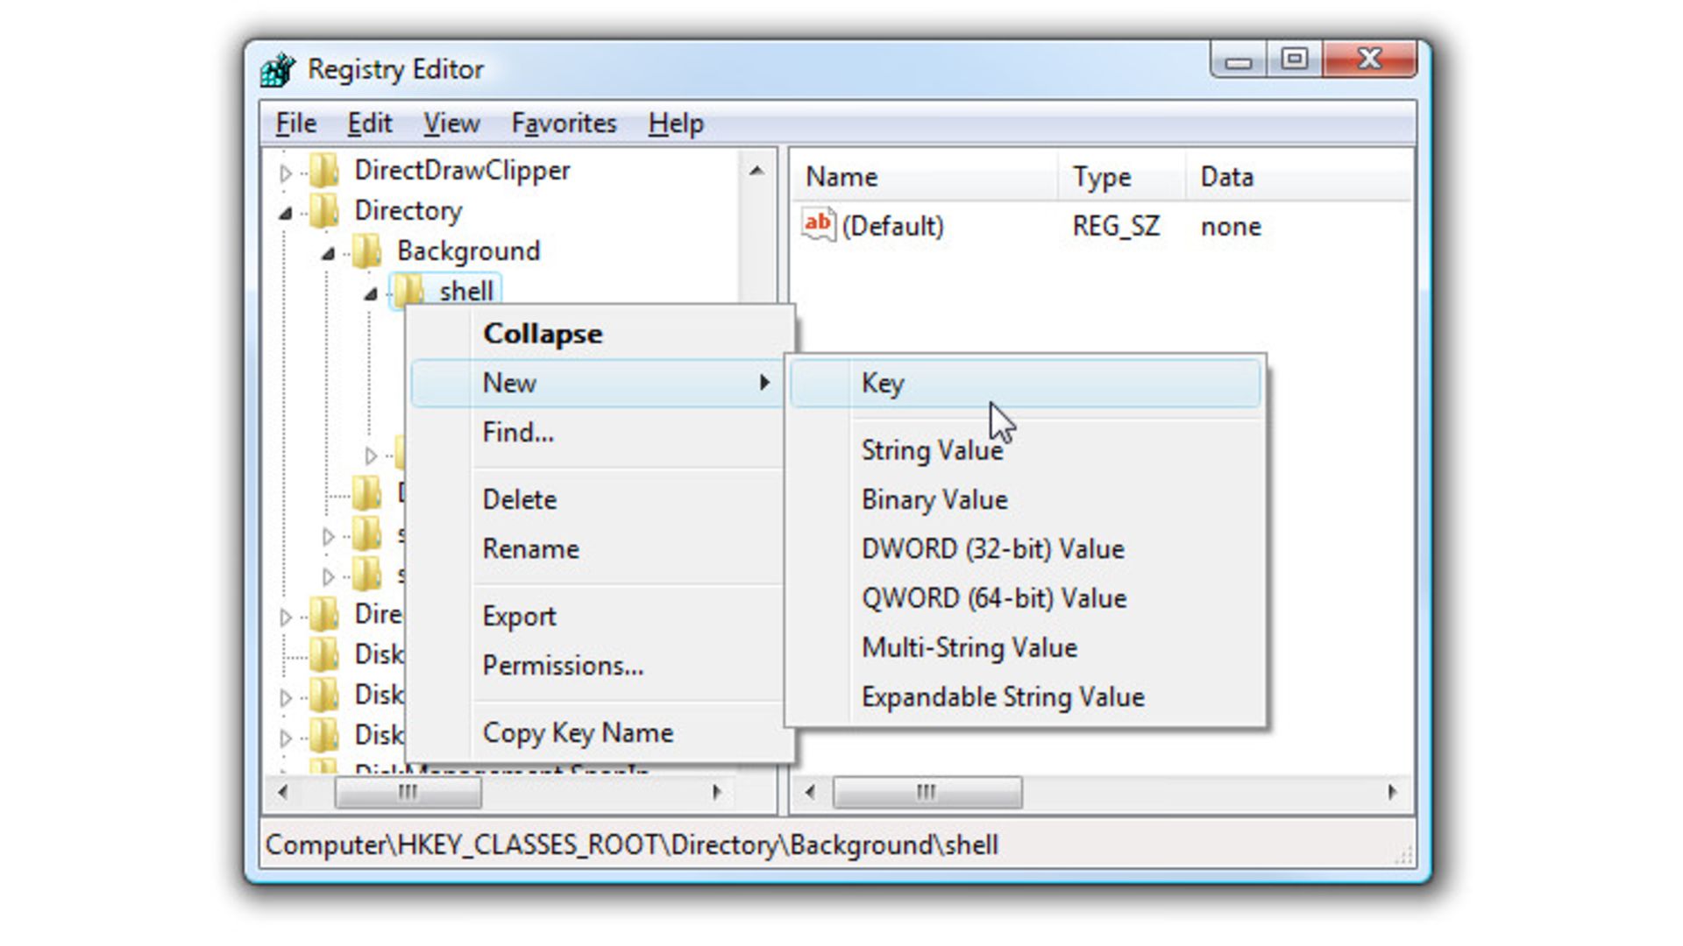Click the Data column header
The width and height of the screenshot is (1683, 946).
pyautogui.click(x=1299, y=177)
